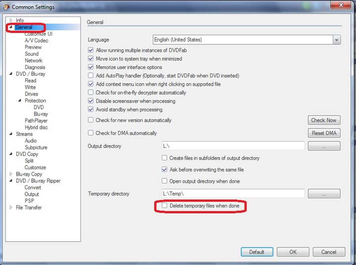This screenshot has width=356, height=265.
Task: Open Output settings under Ripper
Action: pyautogui.click(x=32, y=194)
